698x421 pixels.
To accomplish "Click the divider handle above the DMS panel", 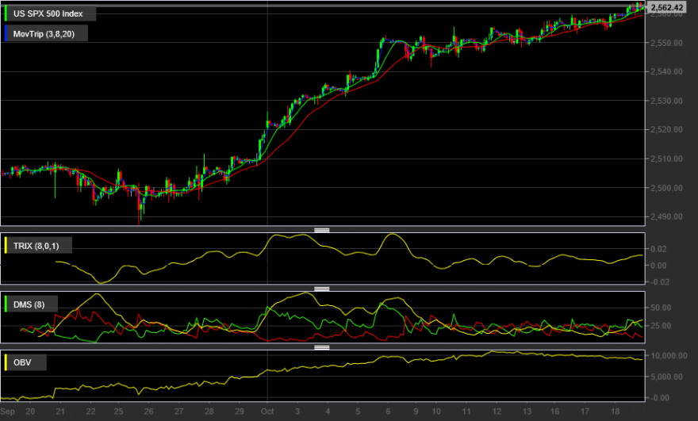I will click(x=322, y=289).
